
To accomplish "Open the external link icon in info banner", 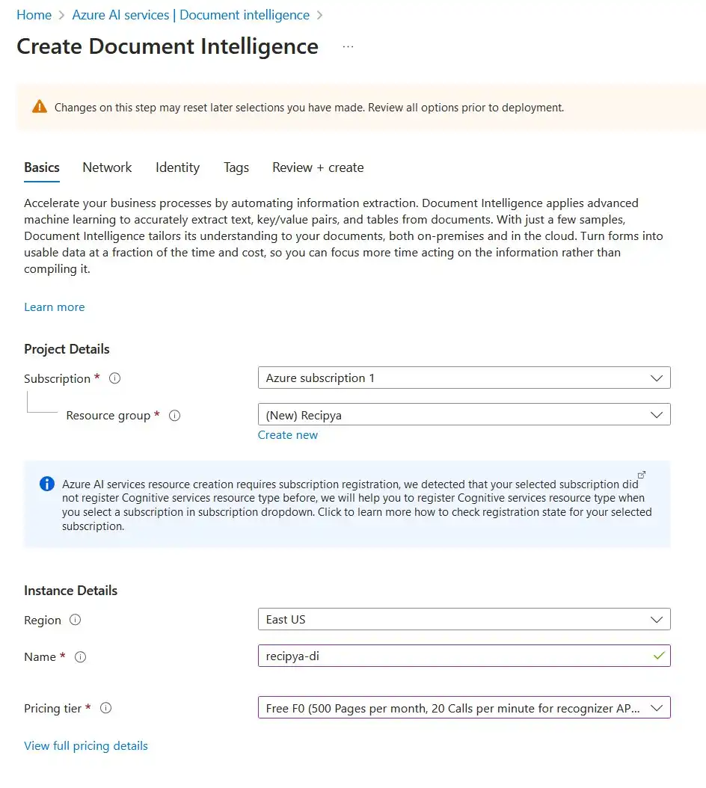I will coord(641,475).
